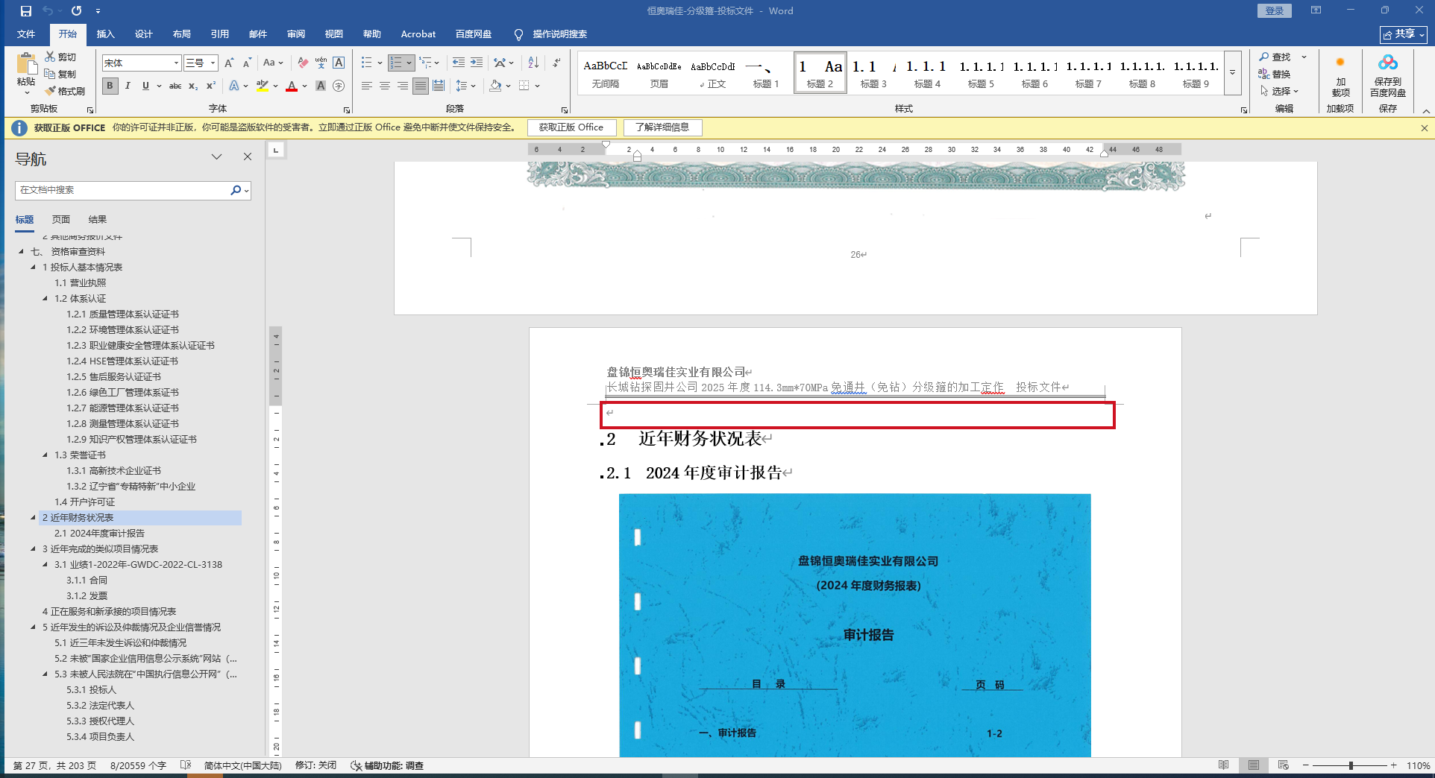
Task: Open the bullets list dropdown
Action: pyautogui.click(x=380, y=63)
